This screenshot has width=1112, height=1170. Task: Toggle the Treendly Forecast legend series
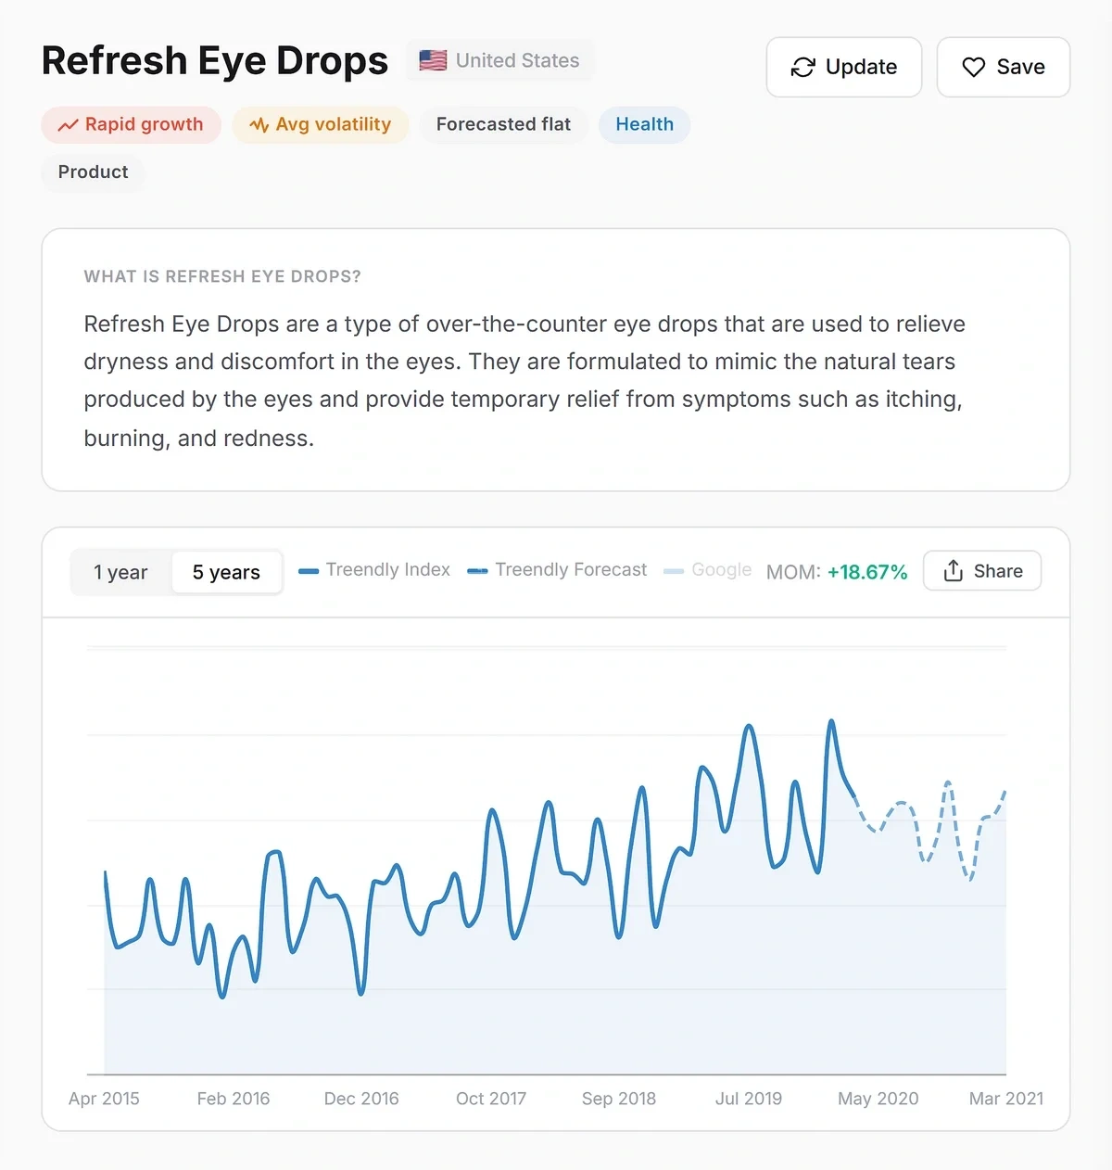[x=557, y=570]
